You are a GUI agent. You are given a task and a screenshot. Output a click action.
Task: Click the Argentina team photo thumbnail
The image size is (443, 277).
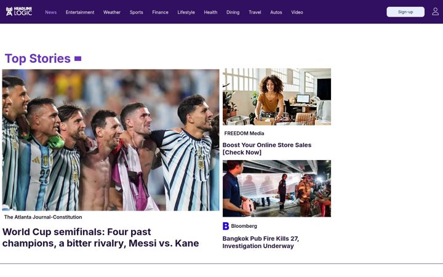111,140
